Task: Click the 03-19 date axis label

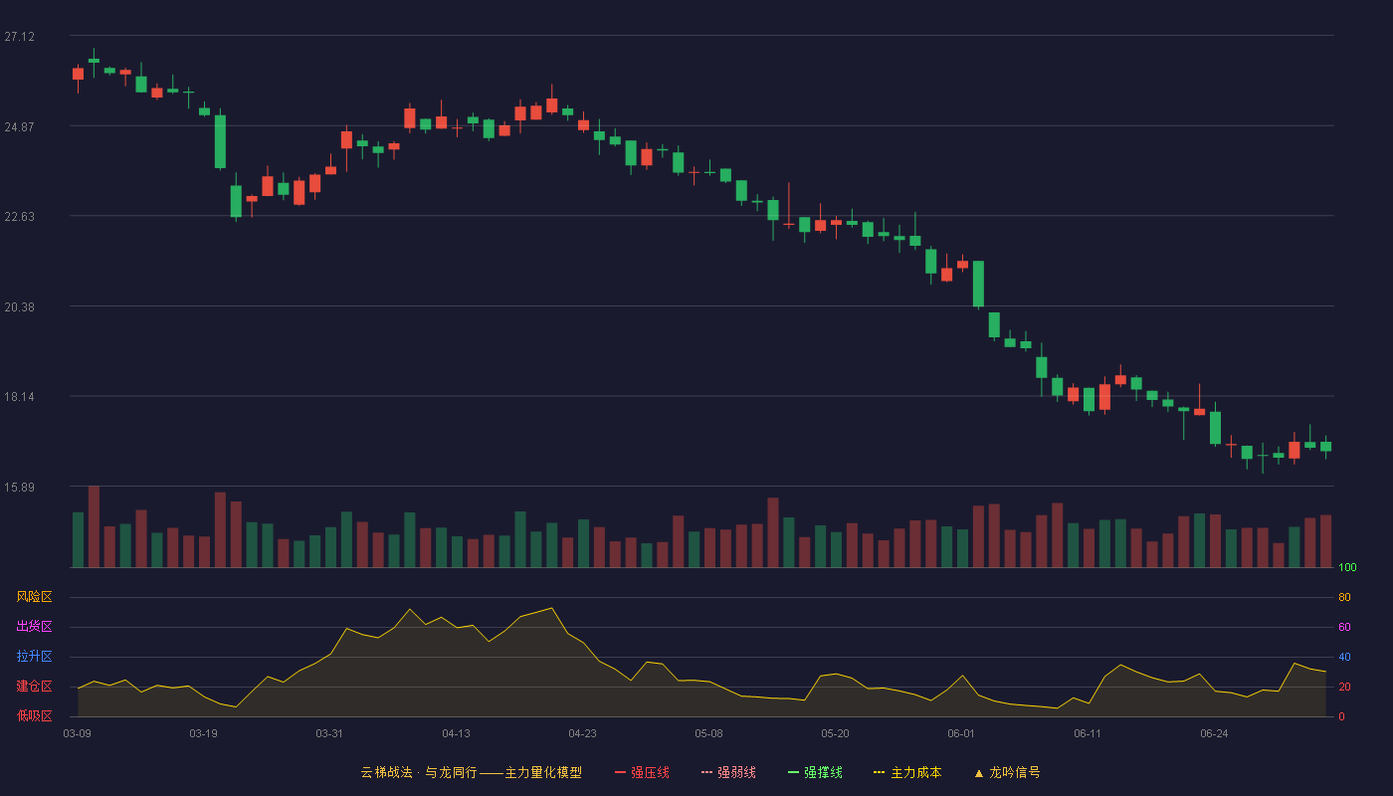Action: [x=203, y=733]
